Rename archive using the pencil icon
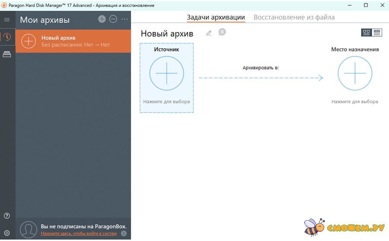The width and height of the screenshot is (389, 241). [x=209, y=33]
